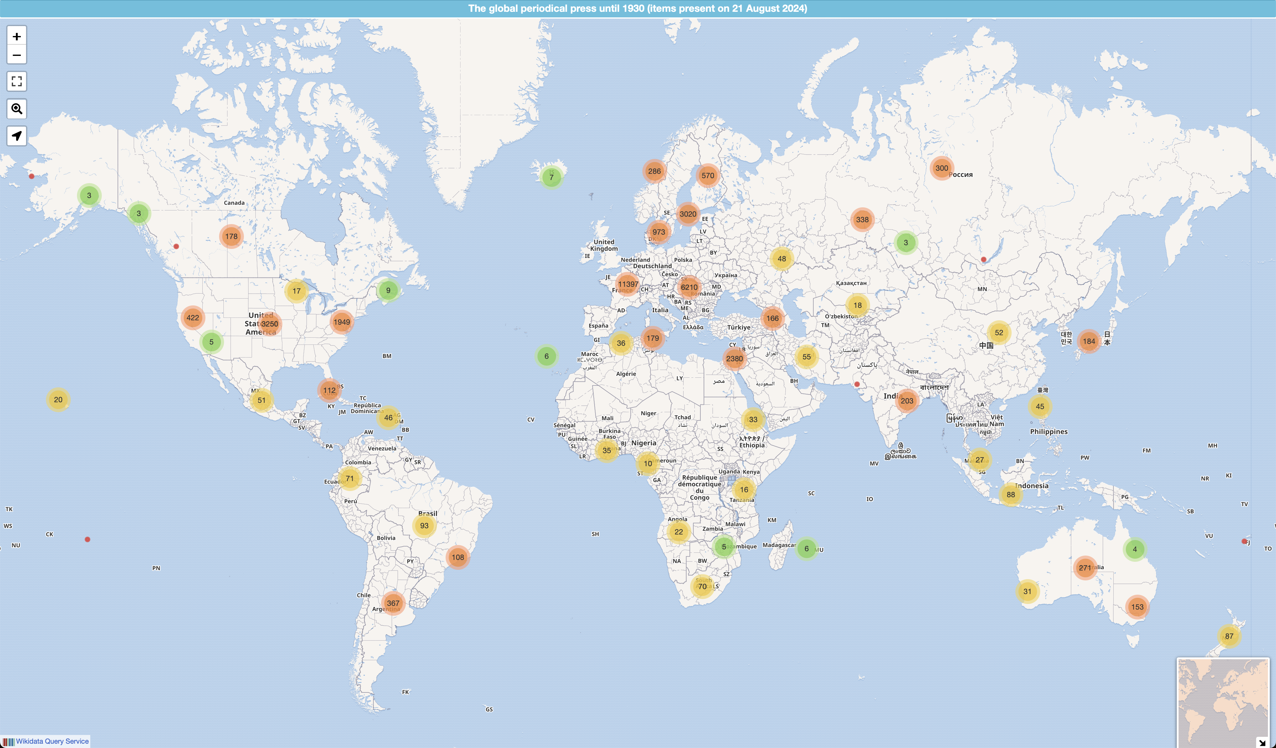This screenshot has width=1276, height=748.
Task: Click the locate me arrow icon
Action: click(17, 136)
